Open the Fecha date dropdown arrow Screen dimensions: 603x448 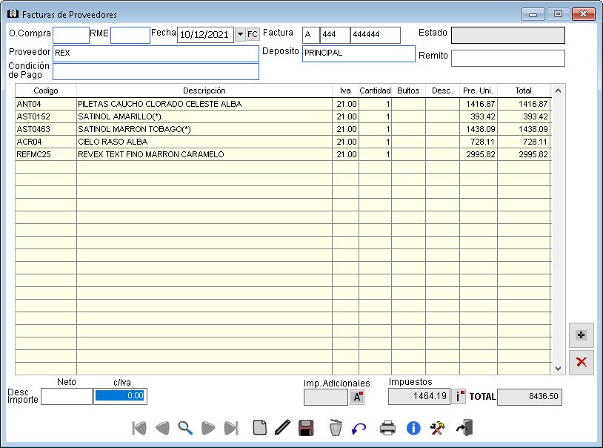tap(239, 35)
